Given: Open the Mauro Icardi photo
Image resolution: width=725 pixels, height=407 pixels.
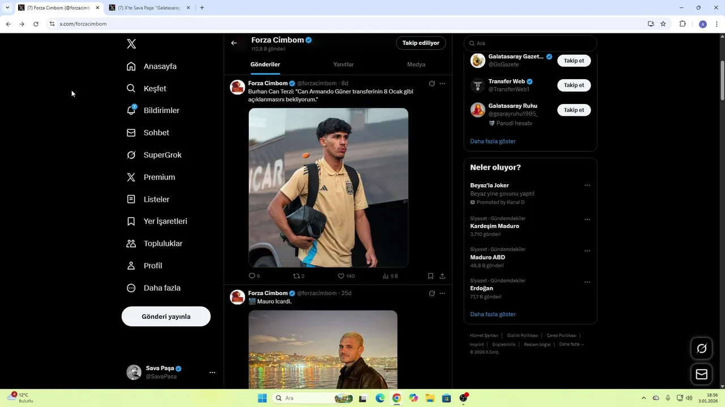Looking at the screenshot, I should tap(323, 349).
